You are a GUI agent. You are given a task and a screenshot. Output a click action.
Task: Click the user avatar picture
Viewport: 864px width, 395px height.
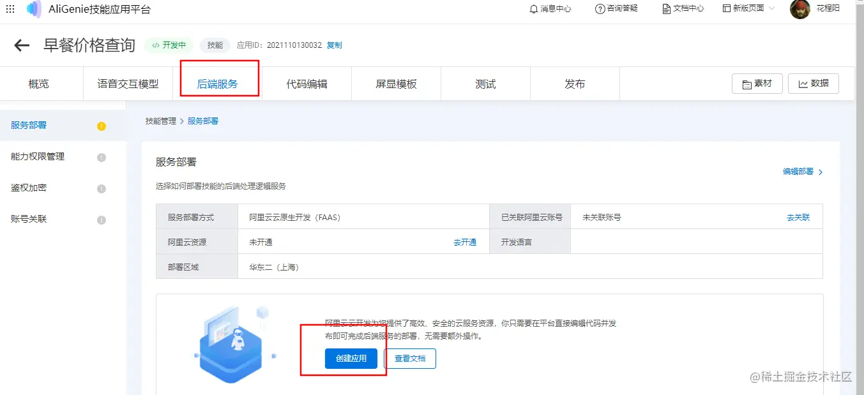pyautogui.click(x=800, y=9)
